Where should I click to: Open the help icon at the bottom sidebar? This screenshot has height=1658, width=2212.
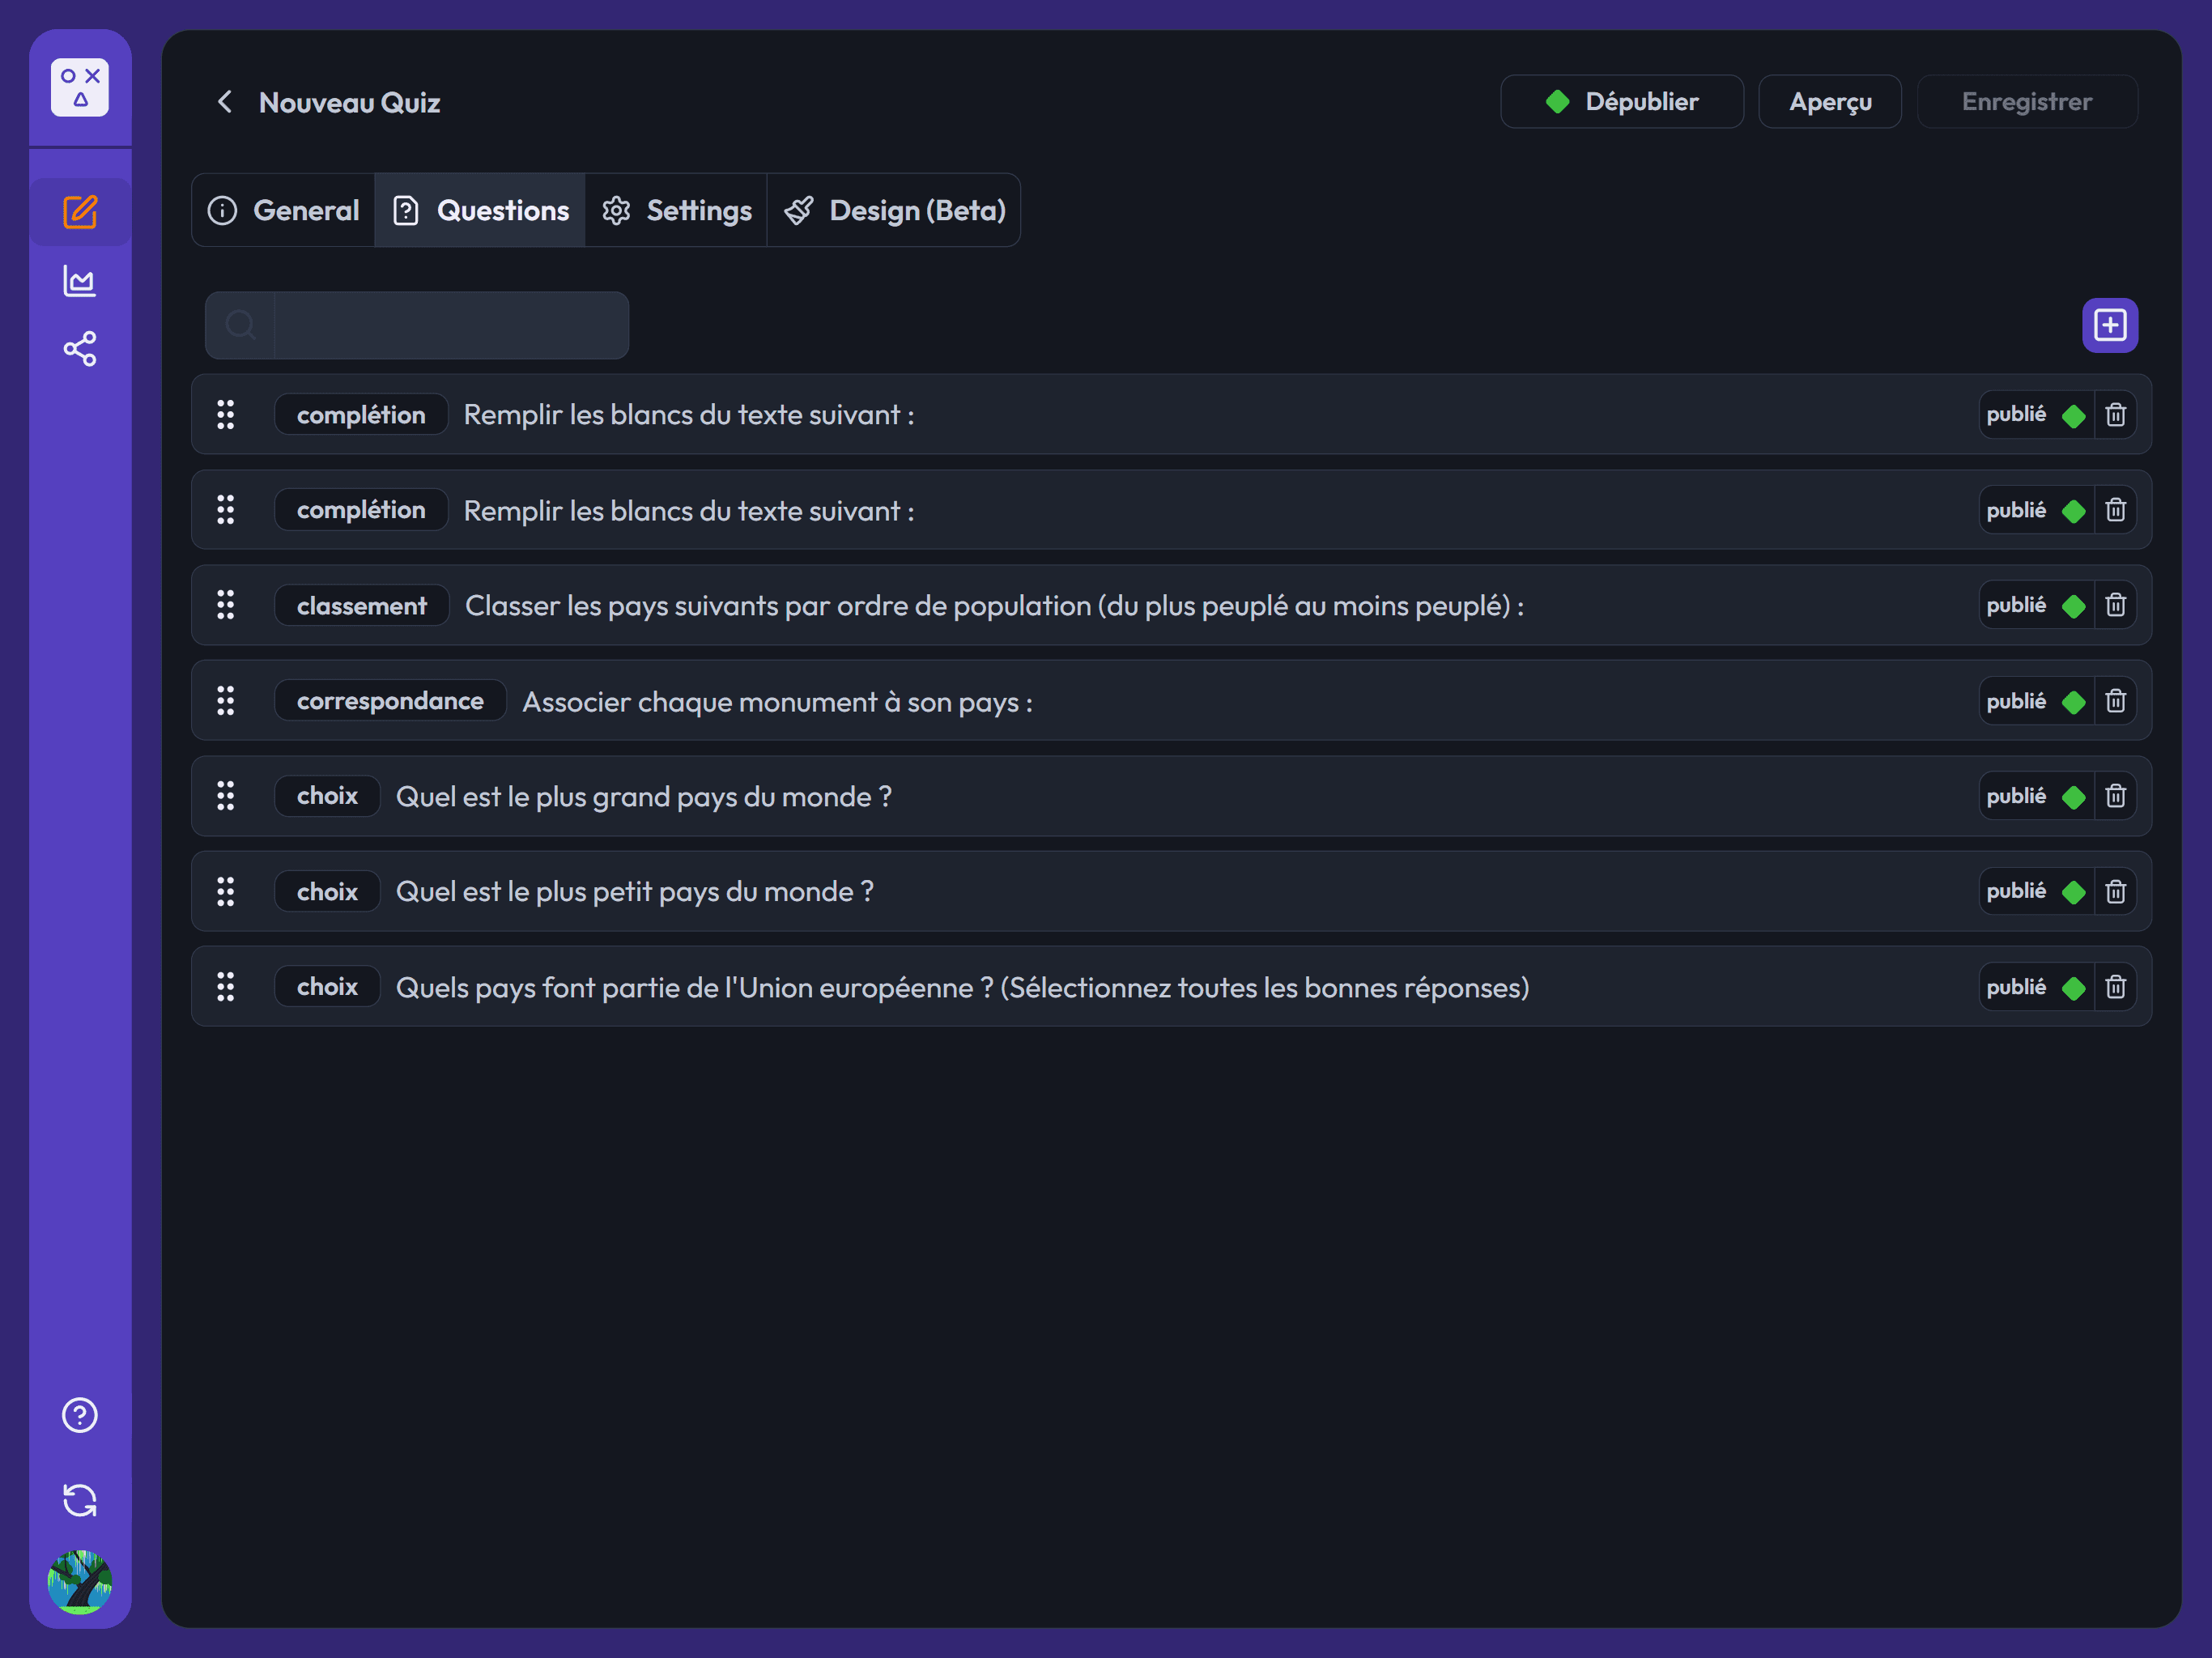coord(80,1414)
